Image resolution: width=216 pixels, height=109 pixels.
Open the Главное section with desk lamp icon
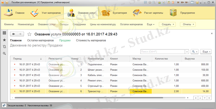coord(14,13)
